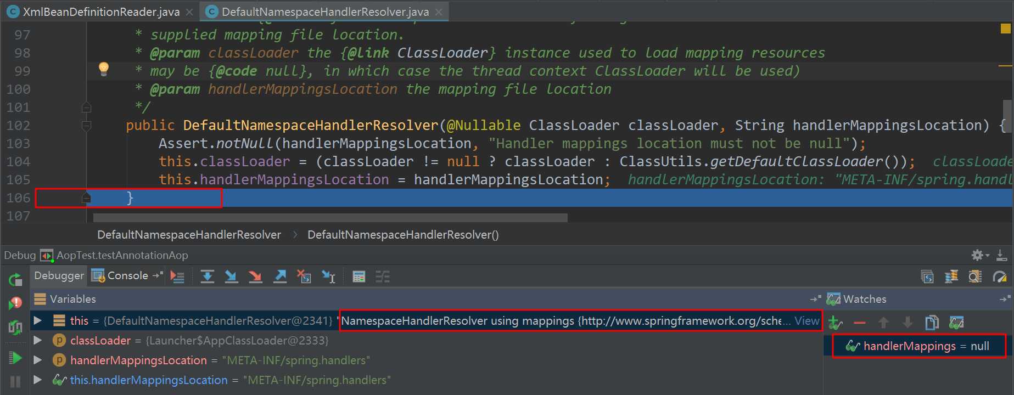Click the Drop Frame icon
Screen dimensions: 1014x395
[x=304, y=276]
